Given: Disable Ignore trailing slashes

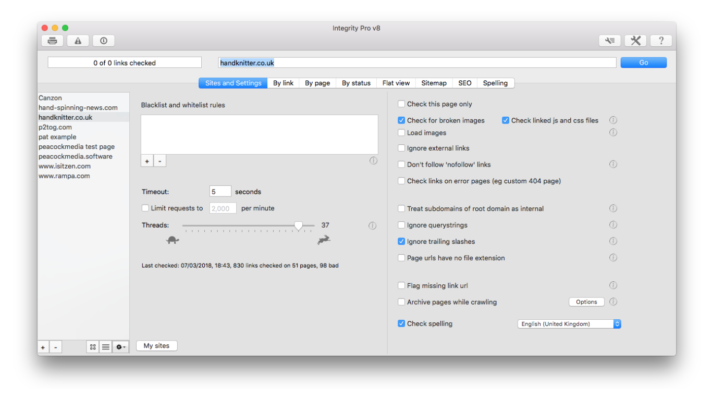Looking at the screenshot, I should click(401, 242).
